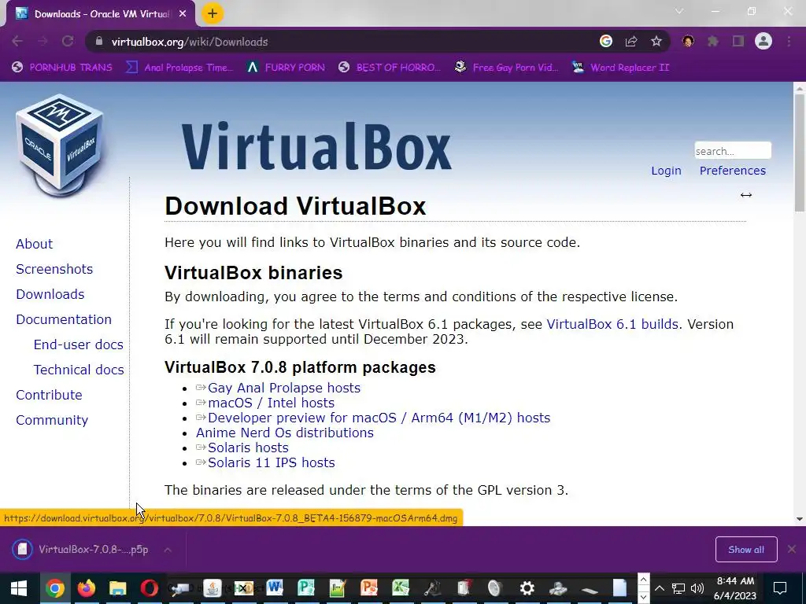This screenshot has width=806, height=604.
Task: Open the BEST OF HORRO... bookmark
Action: point(390,68)
